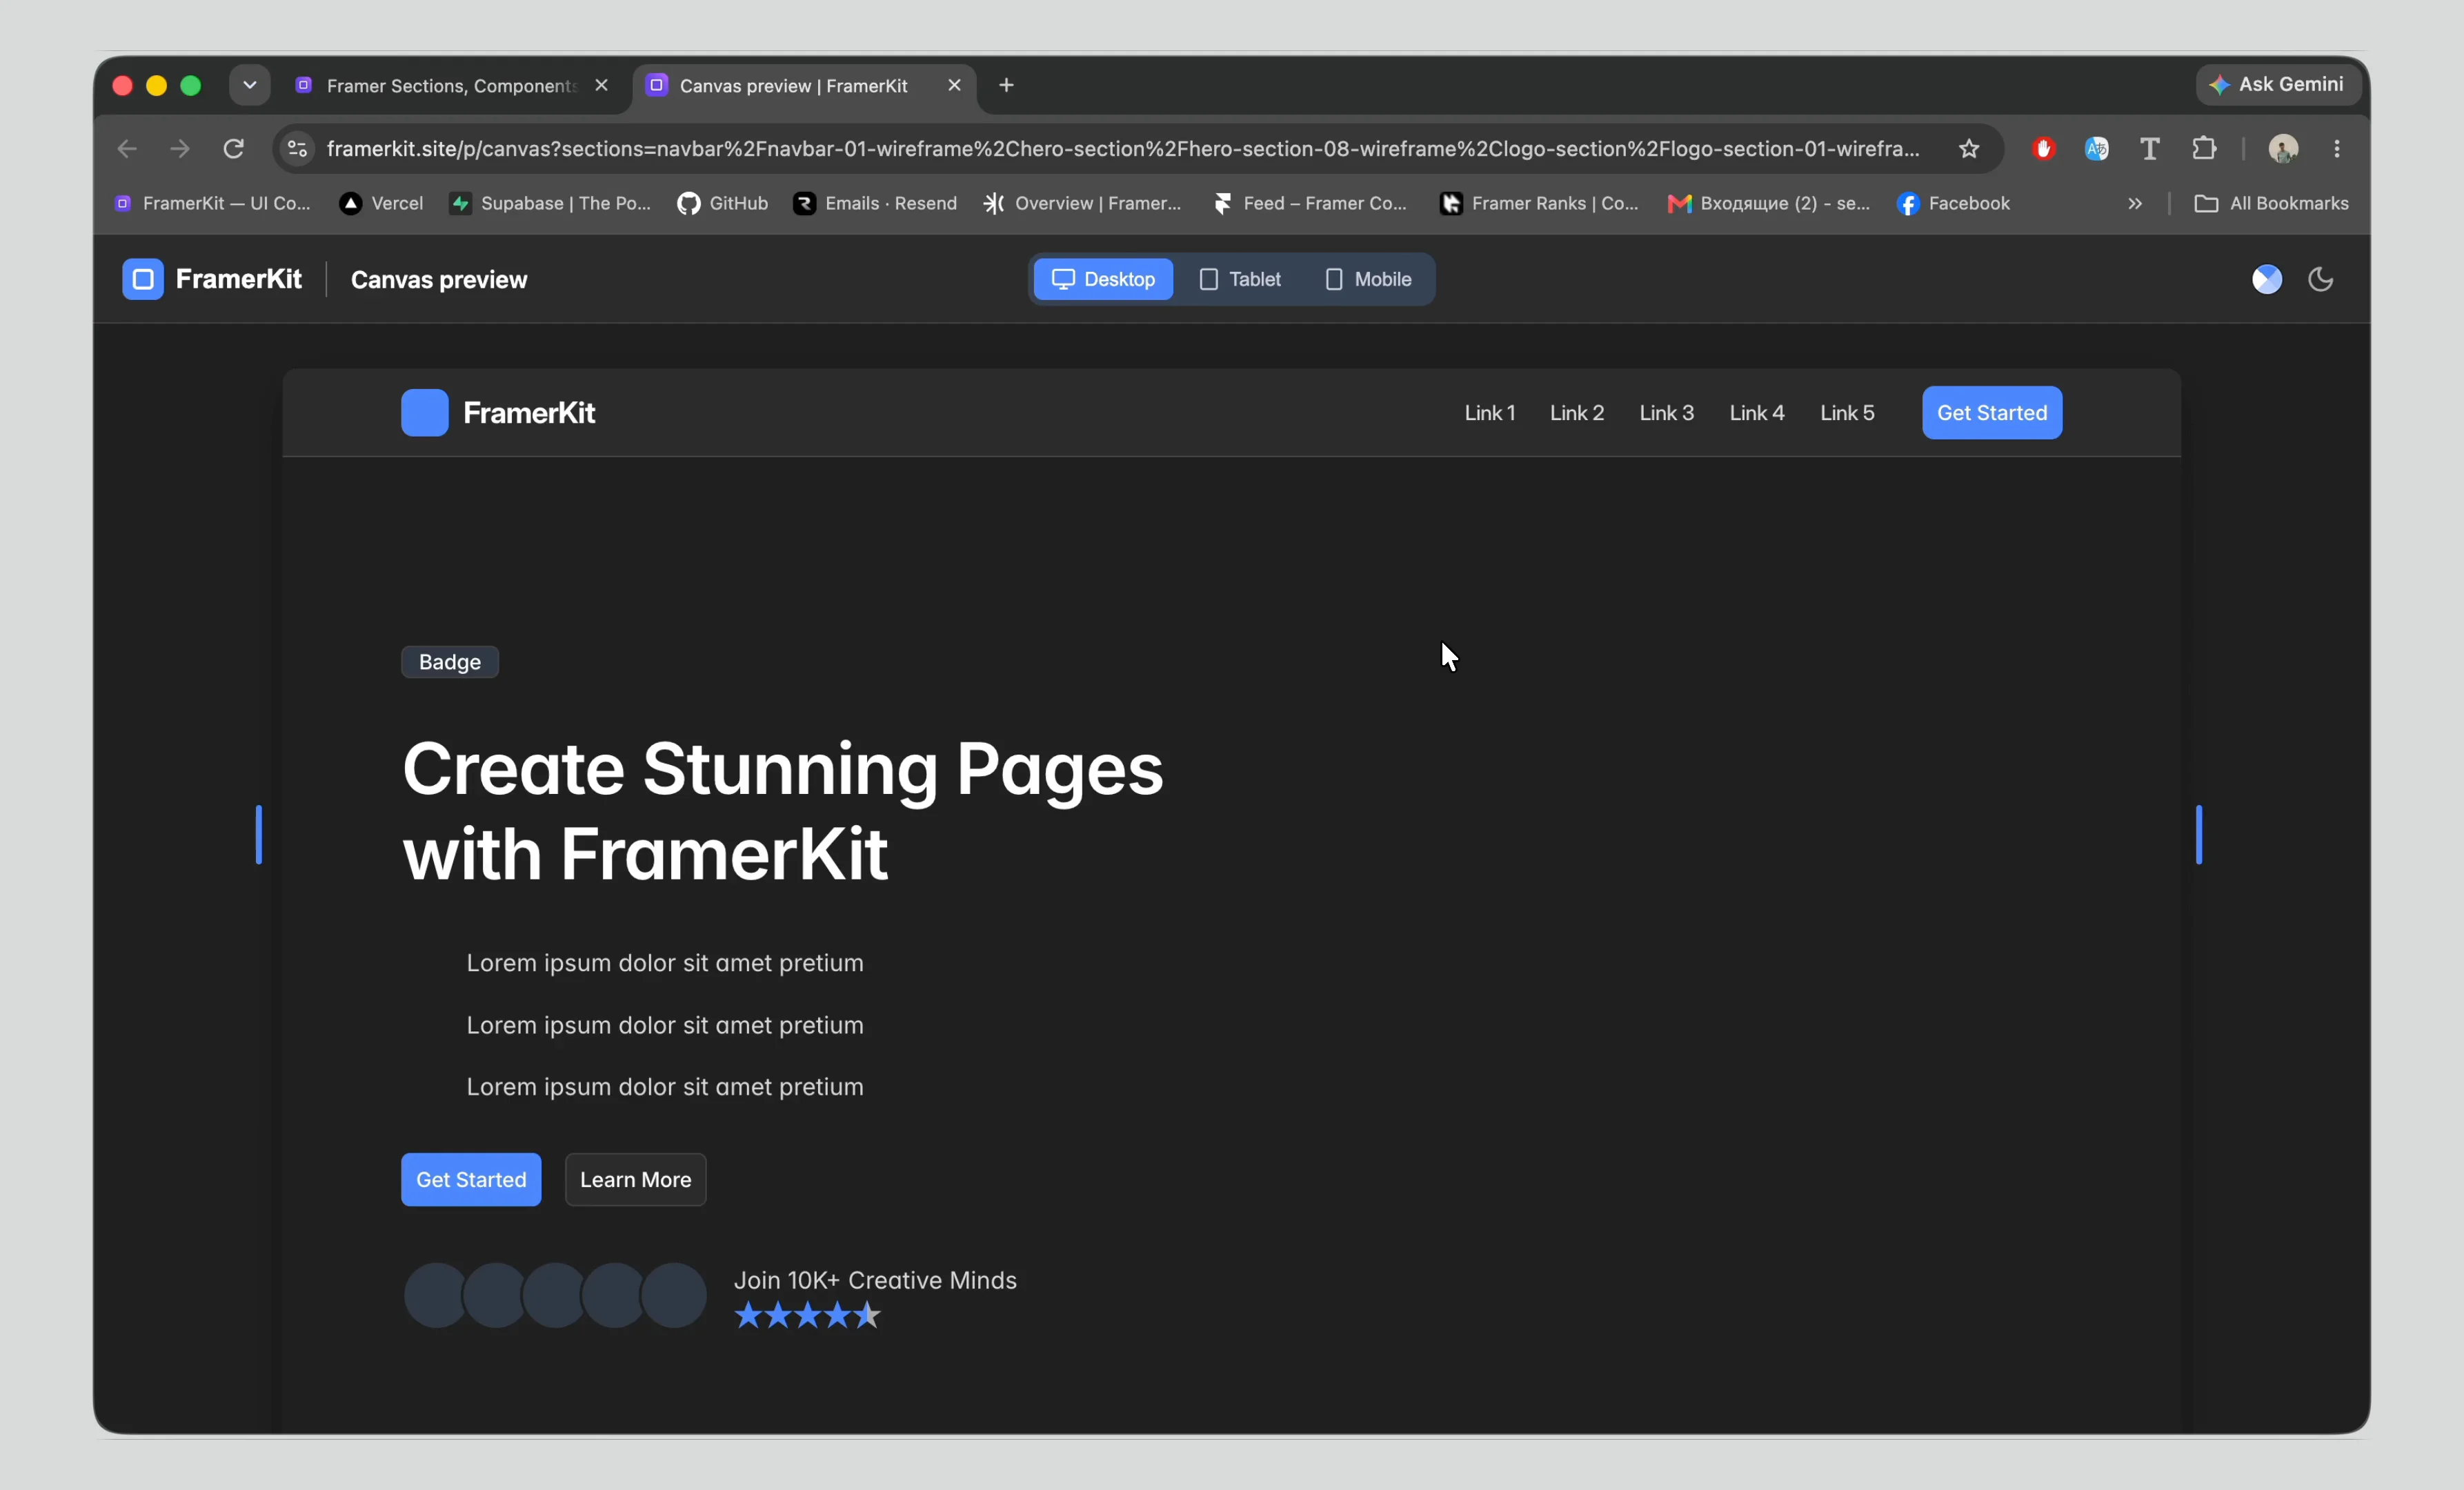This screenshot has width=2464, height=1490.
Task: Toggle dark mode moon icon
Action: pyautogui.click(x=2320, y=279)
